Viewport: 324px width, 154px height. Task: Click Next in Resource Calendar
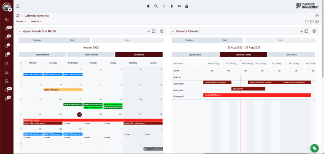coord(225,40)
